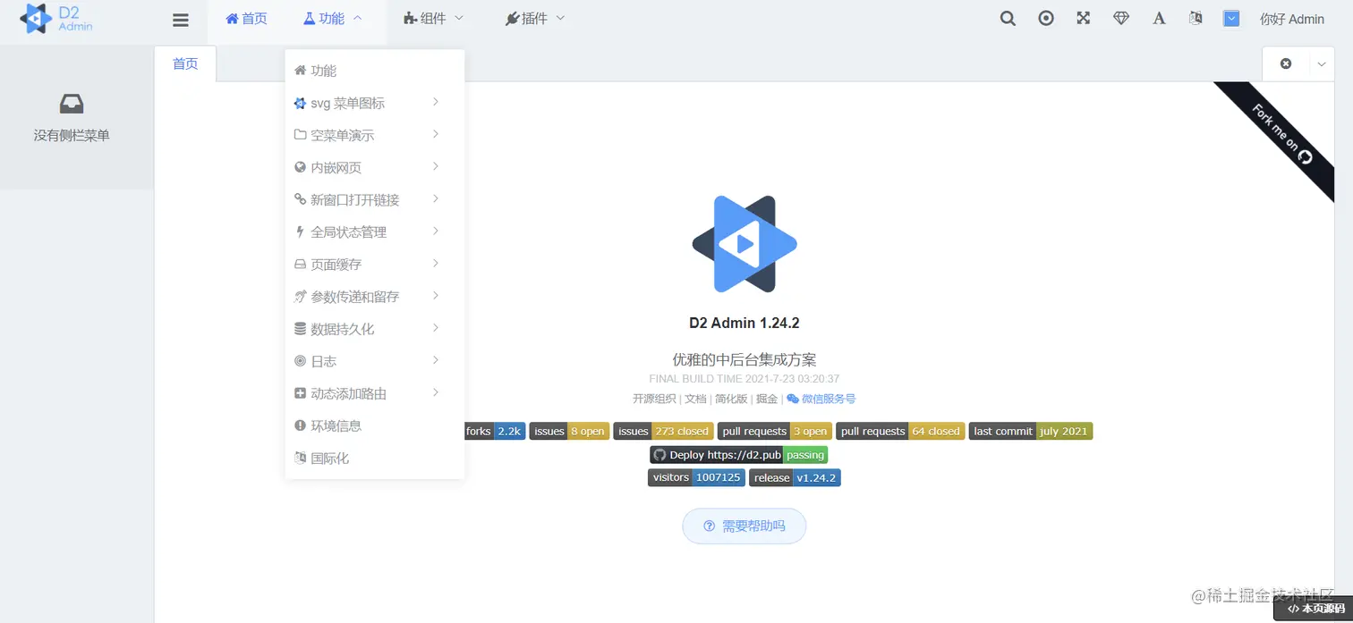This screenshot has height=623, width=1353.
Task: Click the pull requests 3 open badge
Action: coord(775,431)
